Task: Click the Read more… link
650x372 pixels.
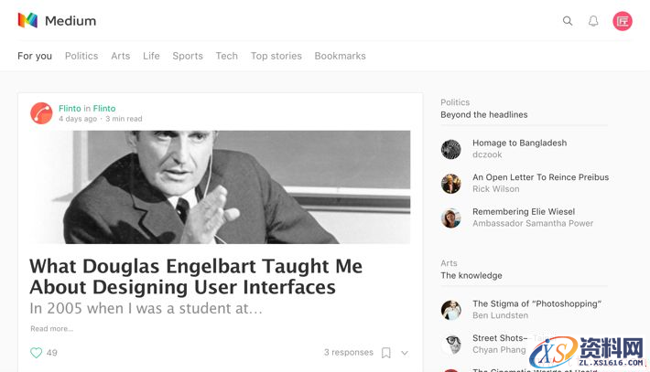Action: tap(51, 329)
